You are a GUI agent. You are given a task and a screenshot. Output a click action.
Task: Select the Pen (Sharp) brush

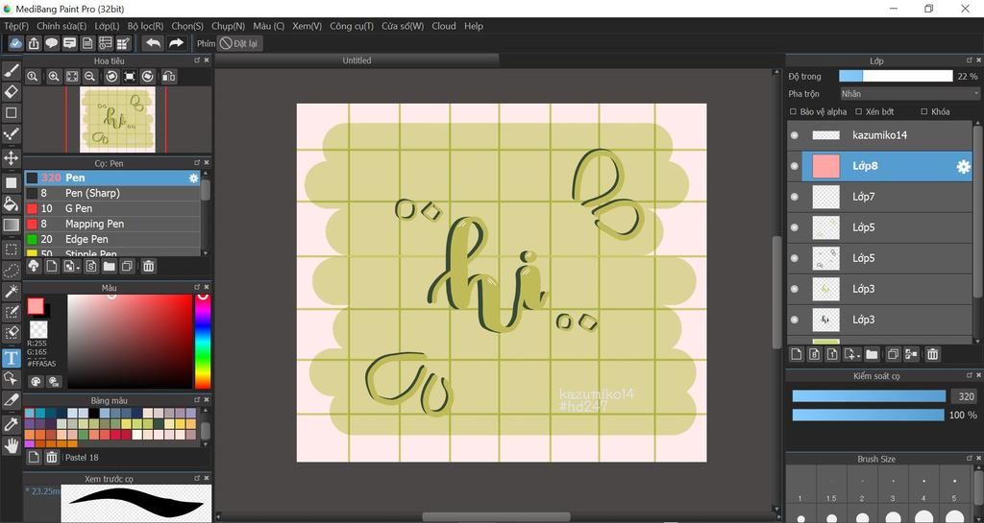tap(112, 193)
